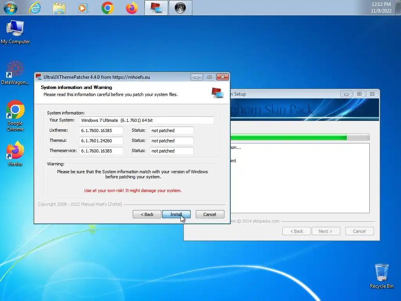
Task: Close the Skin Pack Setup window
Action: pos(372,94)
